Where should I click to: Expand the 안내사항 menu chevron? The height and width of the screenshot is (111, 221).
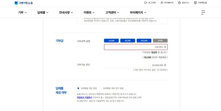pyautogui.click(x=72, y=13)
